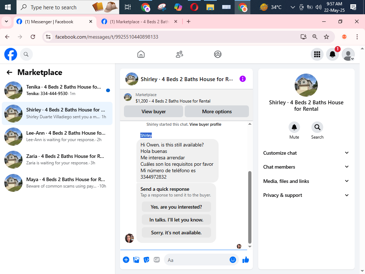Open the Tenika conversation

pos(57,90)
